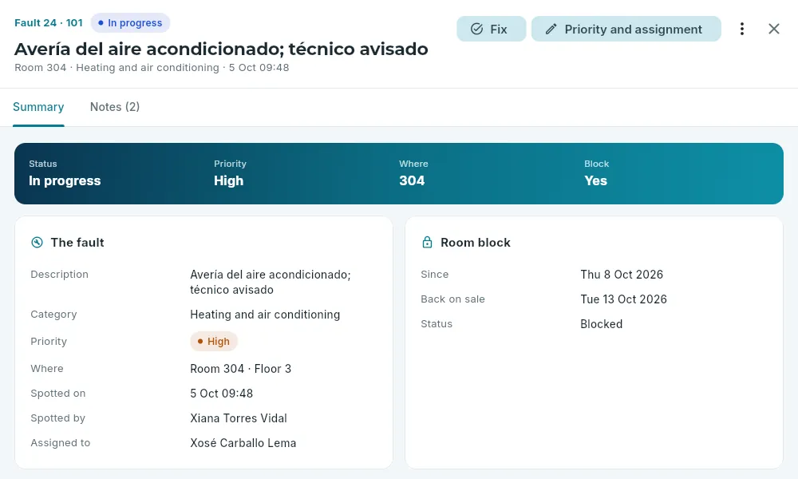Click the Blocked status value

601,324
